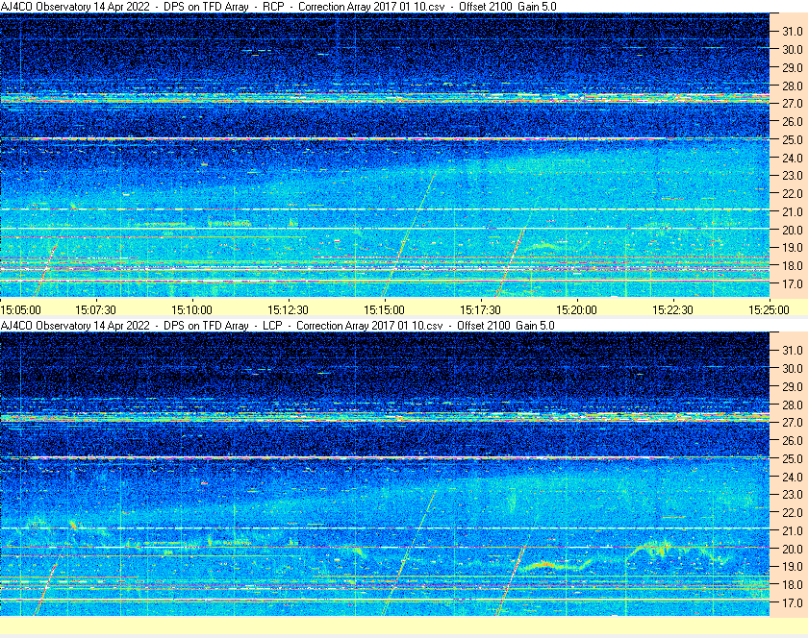Pick the 29.0 frequency label in LCP panel
The width and height of the screenshot is (808, 638).
pos(793,386)
